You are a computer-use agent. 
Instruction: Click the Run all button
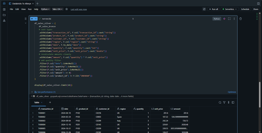pos(213,9)
